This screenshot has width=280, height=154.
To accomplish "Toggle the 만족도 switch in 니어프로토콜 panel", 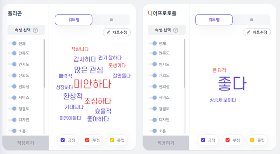I will pyautogui.click(x=153, y=53).
